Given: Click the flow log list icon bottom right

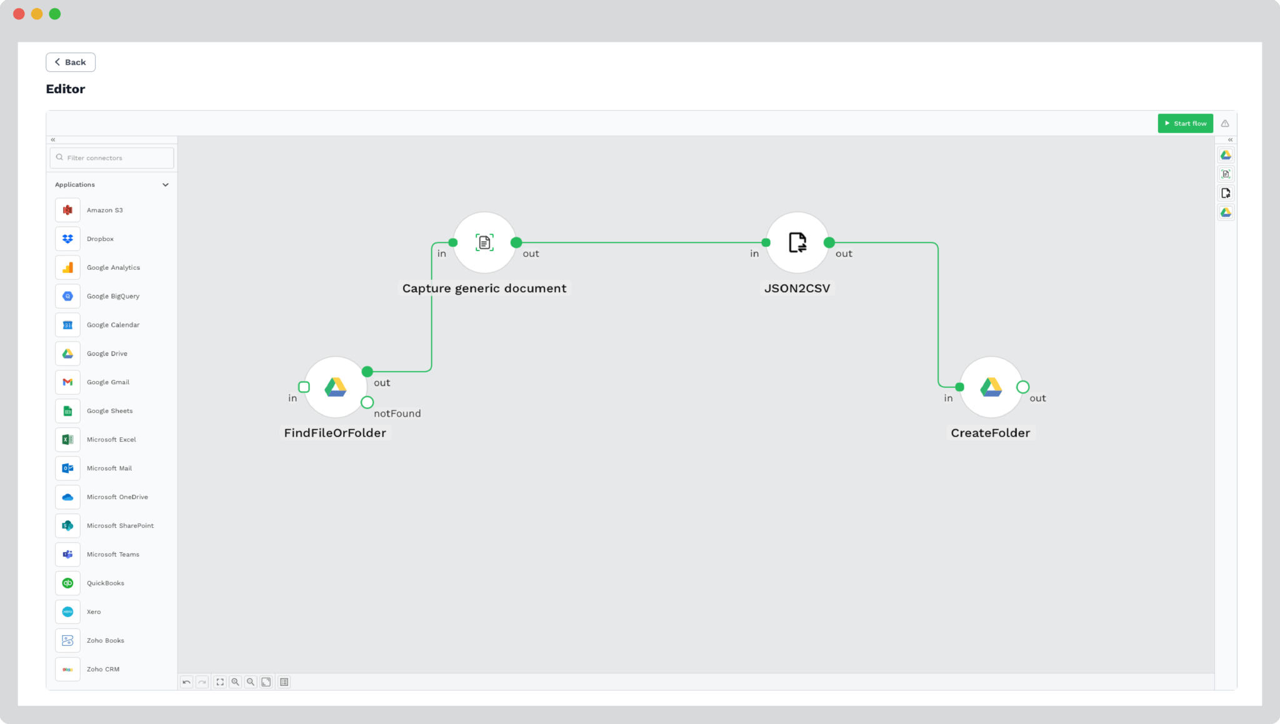Looking at the screenshot, I should tap(284, 682).
